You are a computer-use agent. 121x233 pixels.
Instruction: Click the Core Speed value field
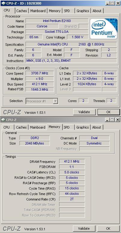pos(40,73)
